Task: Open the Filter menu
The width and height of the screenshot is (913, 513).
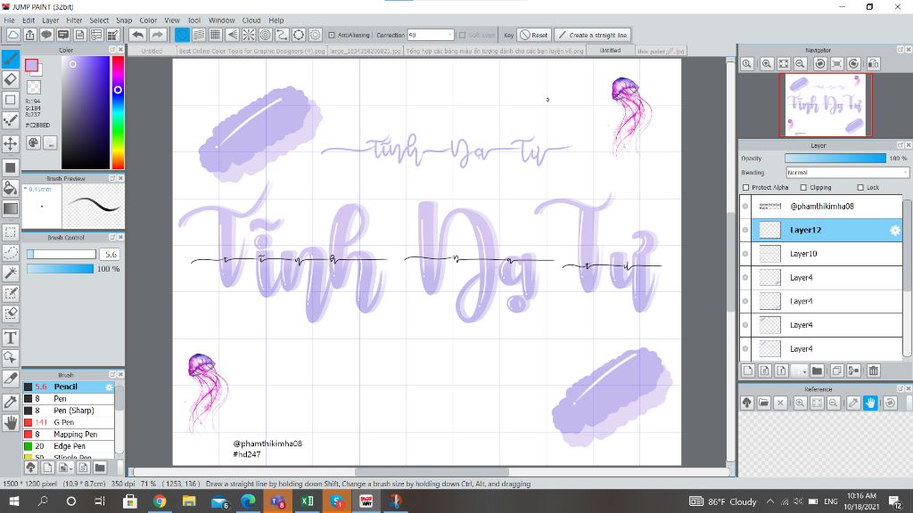Action: coord(74,20)
